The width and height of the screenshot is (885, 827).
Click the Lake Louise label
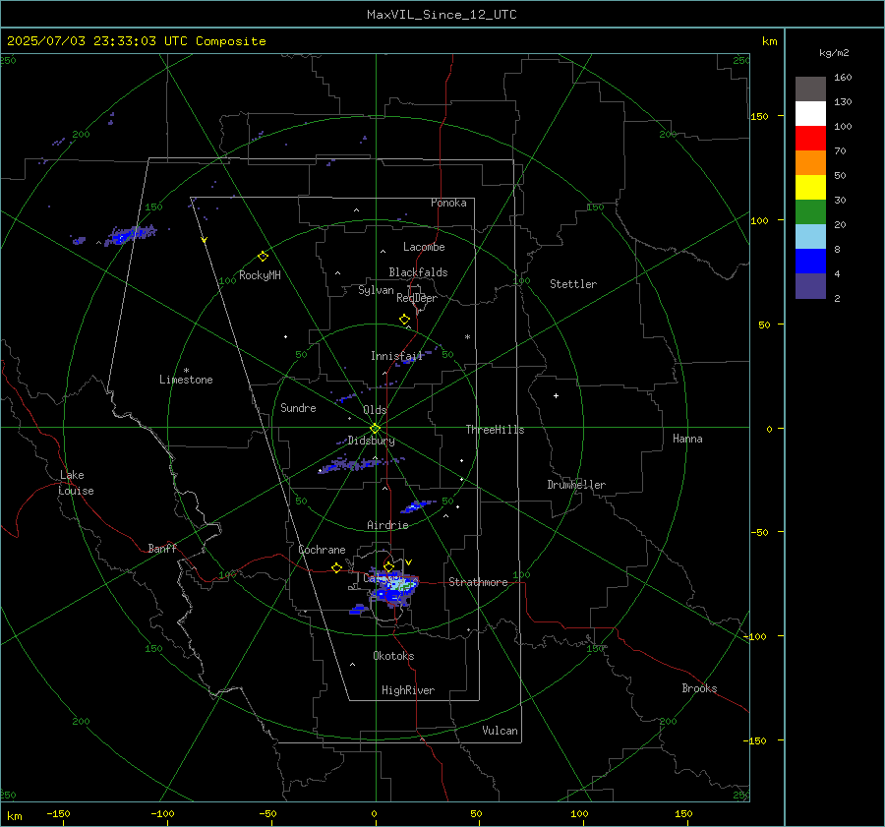[x=76, y=483]
